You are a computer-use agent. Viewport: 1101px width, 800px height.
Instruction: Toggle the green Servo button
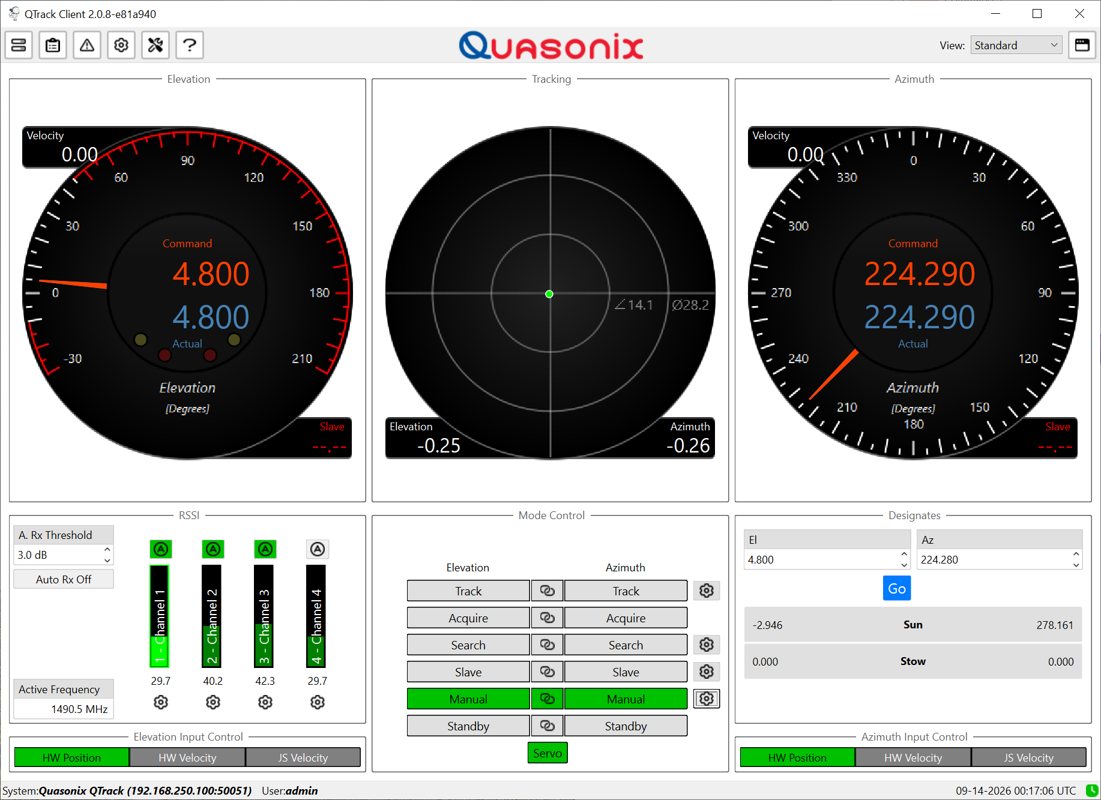point(547,753)
